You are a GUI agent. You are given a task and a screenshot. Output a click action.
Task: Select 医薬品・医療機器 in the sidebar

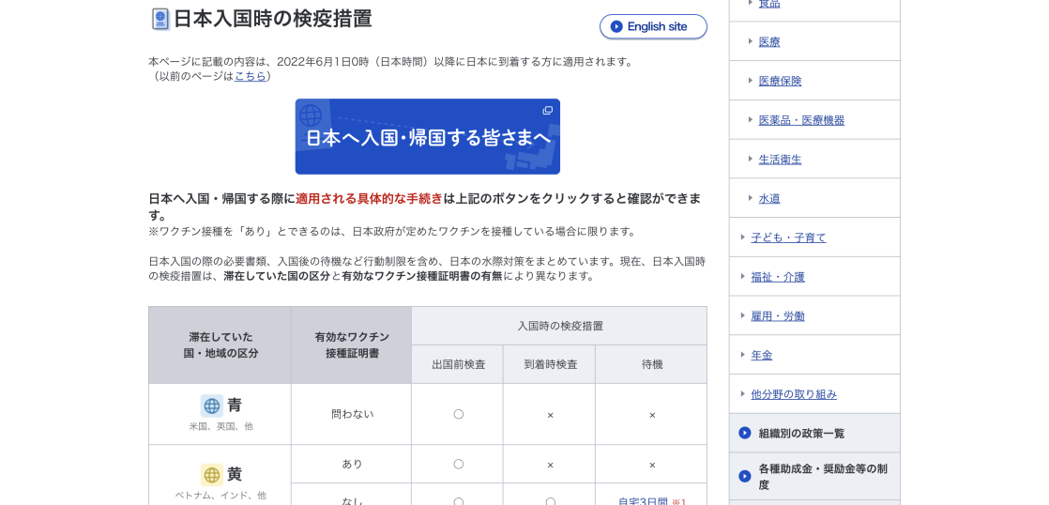[801, 120]
